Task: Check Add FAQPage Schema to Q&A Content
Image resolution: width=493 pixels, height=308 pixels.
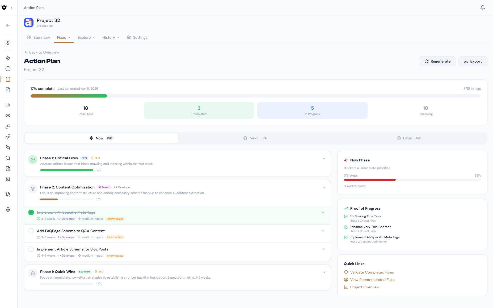Action: [x=31, y=231]
